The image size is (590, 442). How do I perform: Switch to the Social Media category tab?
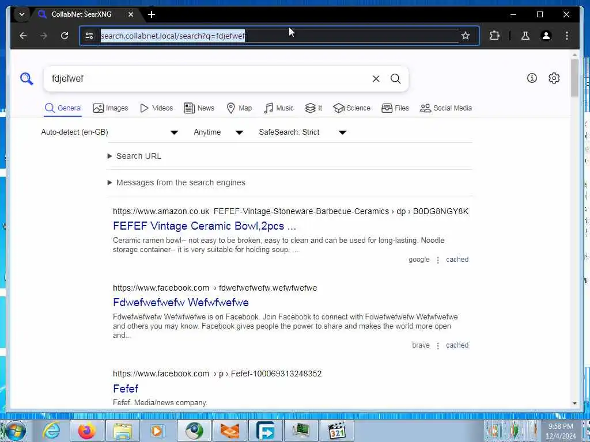coord(445,108)
